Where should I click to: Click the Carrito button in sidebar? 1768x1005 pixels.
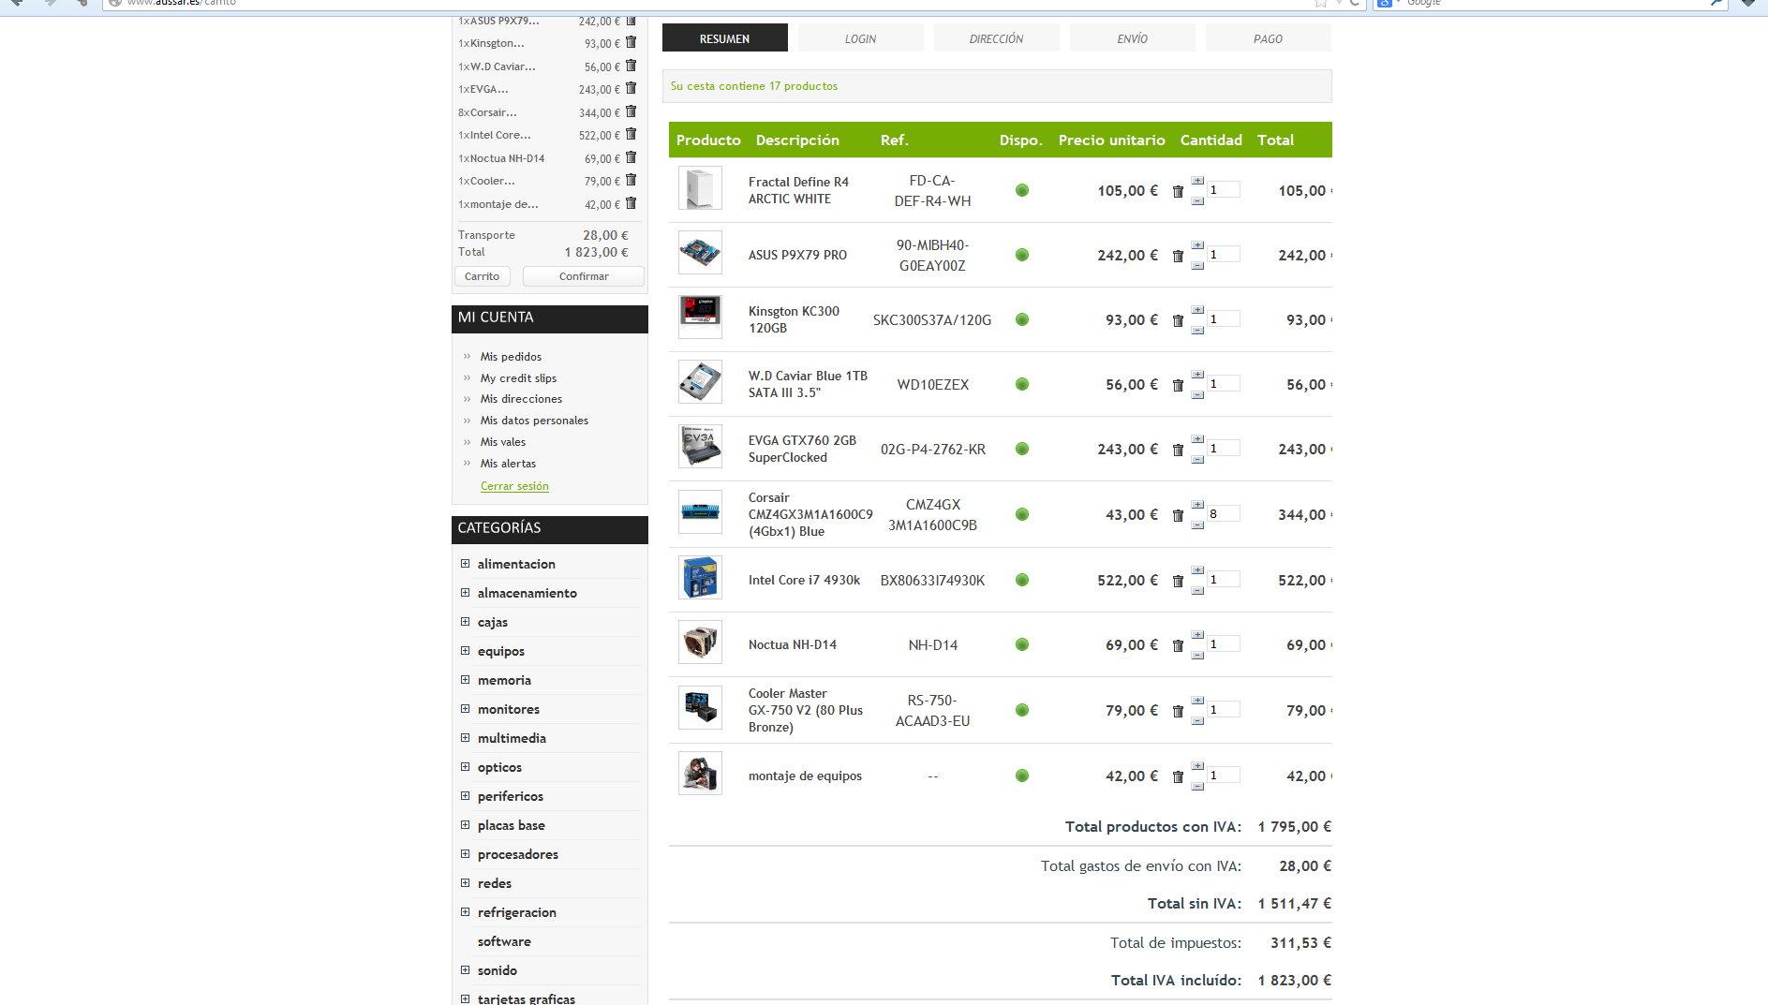pos(483,276)
